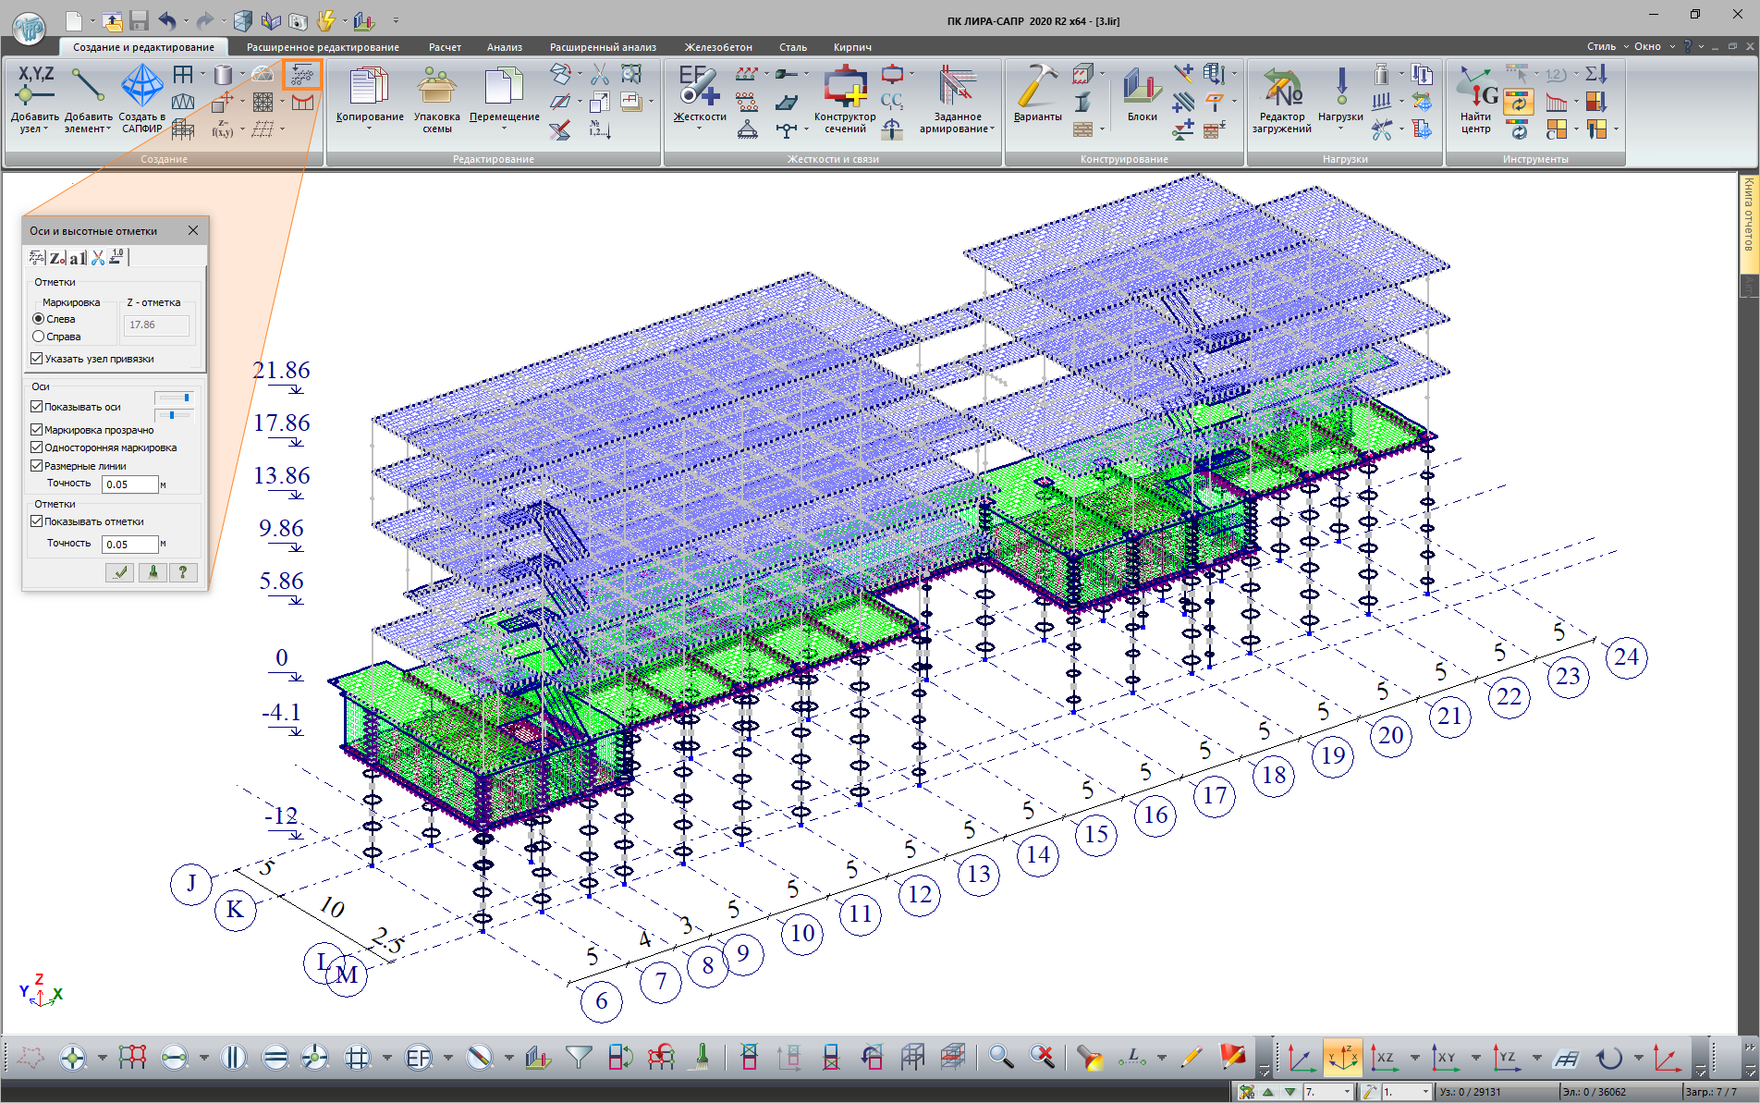Switch to the Расчет ribbon tab
Image resolution: width=1760 pixels, height=1103 pixels.
coord(445,47)
